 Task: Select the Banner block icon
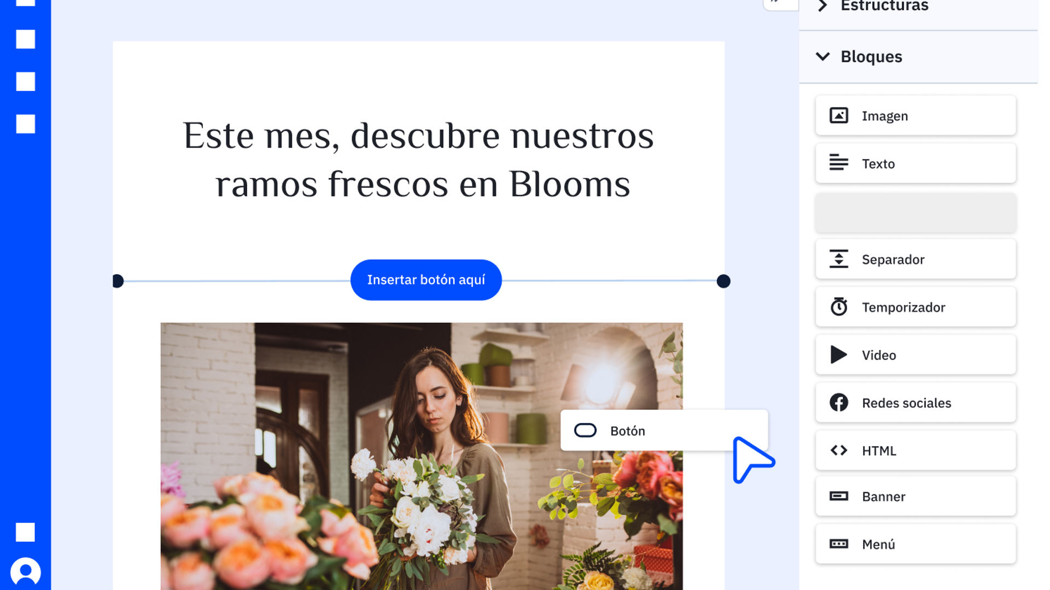pyautogui.click(x=838, y=496)
